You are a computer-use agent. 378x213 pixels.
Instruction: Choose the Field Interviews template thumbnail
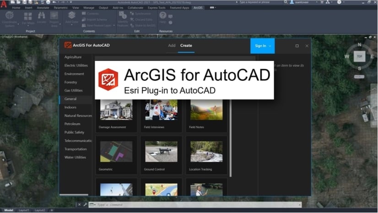[x=161, y=110]
